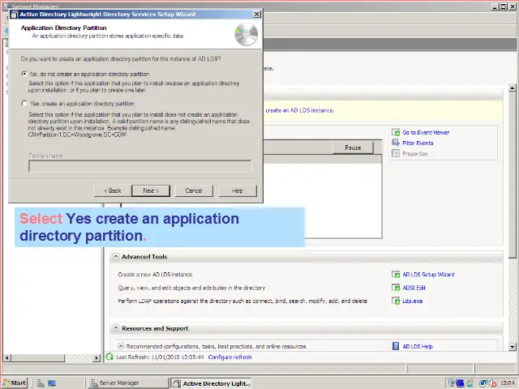Collapse the Advanced Tools section

tap(115, 256)
